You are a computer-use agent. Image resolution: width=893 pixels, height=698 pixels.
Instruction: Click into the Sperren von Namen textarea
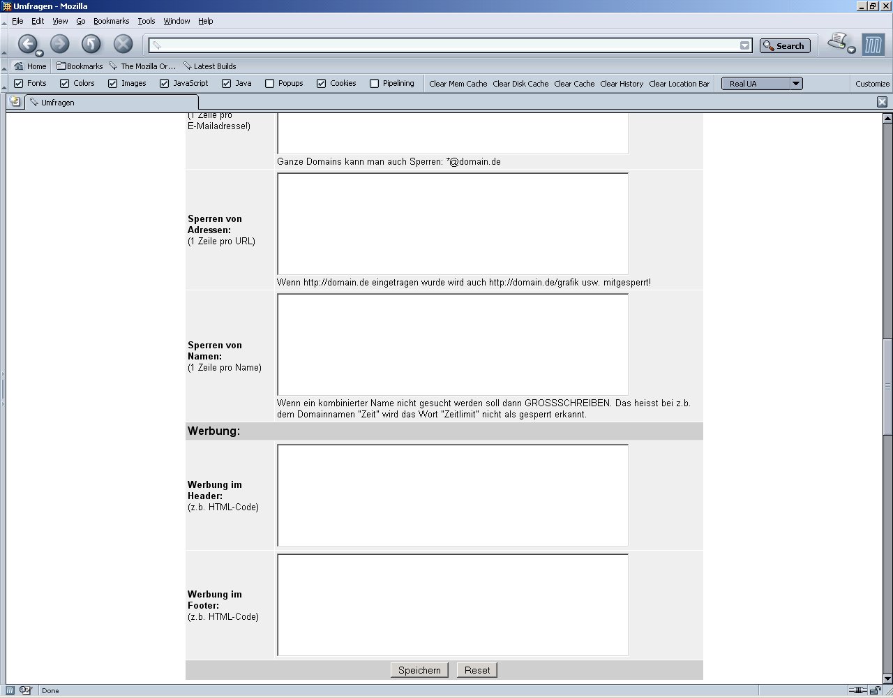pyautogui.click(x=453, y=344)
